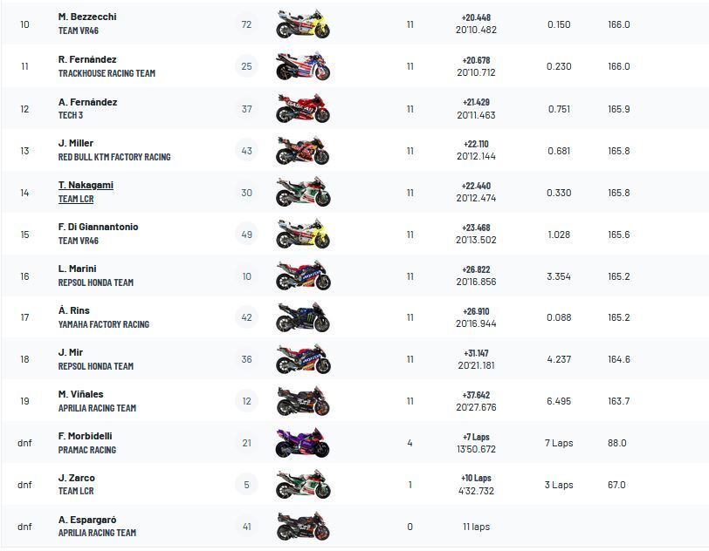
Task: Click number badge 72 for Bezzecchi
Action: tap(246, 24)
